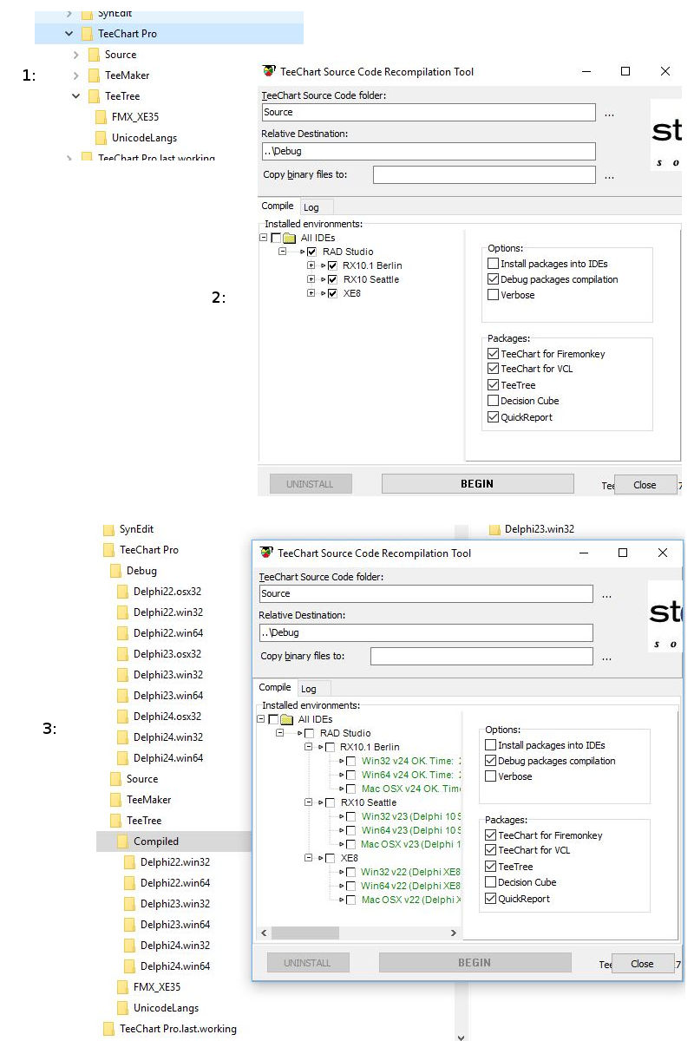The height and width of the screenshot is (1041, 694).
Task: Click the Delphi24.osx32 folder icon
Action: tap(122, 717)
